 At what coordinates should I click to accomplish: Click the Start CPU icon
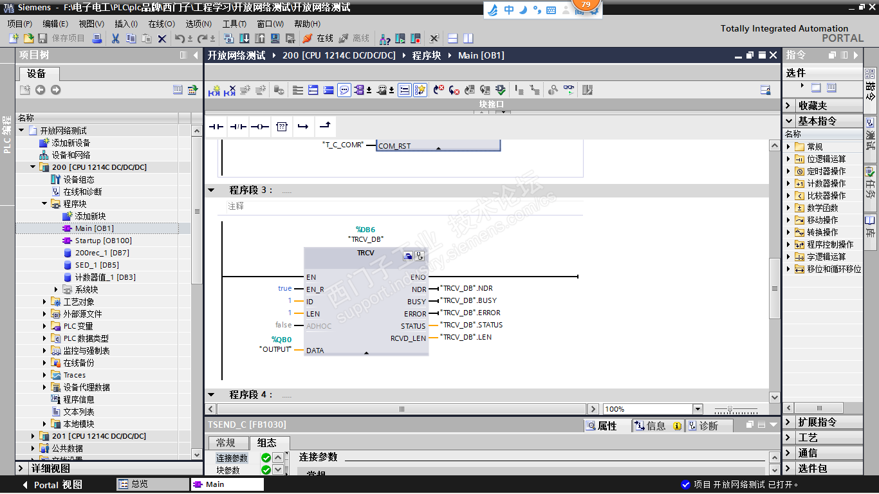[400, 39]
